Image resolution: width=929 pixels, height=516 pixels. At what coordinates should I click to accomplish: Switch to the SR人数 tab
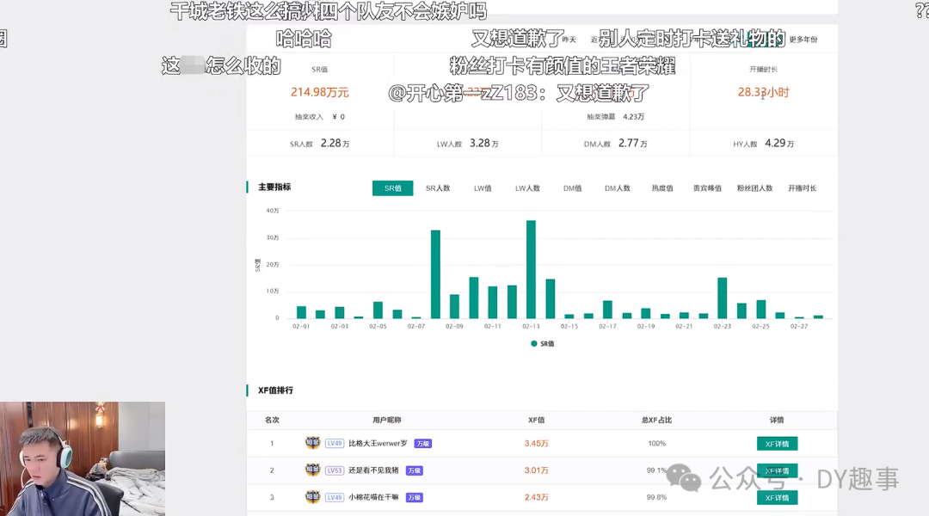coord(438,188)
